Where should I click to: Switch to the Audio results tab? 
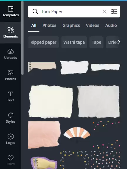click(111, 25)
